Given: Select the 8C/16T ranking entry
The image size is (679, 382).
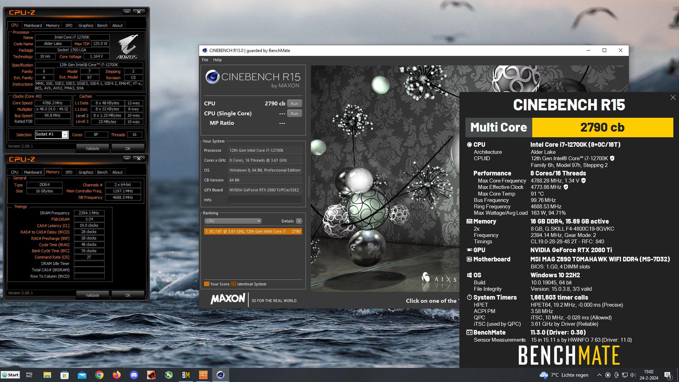Looking at the screenshot, I should [x=253, y=231].
